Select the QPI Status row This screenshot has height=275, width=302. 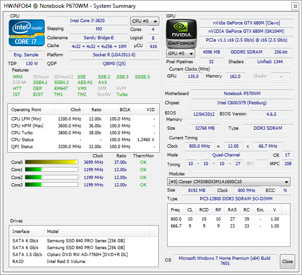(x=84, y=147)
